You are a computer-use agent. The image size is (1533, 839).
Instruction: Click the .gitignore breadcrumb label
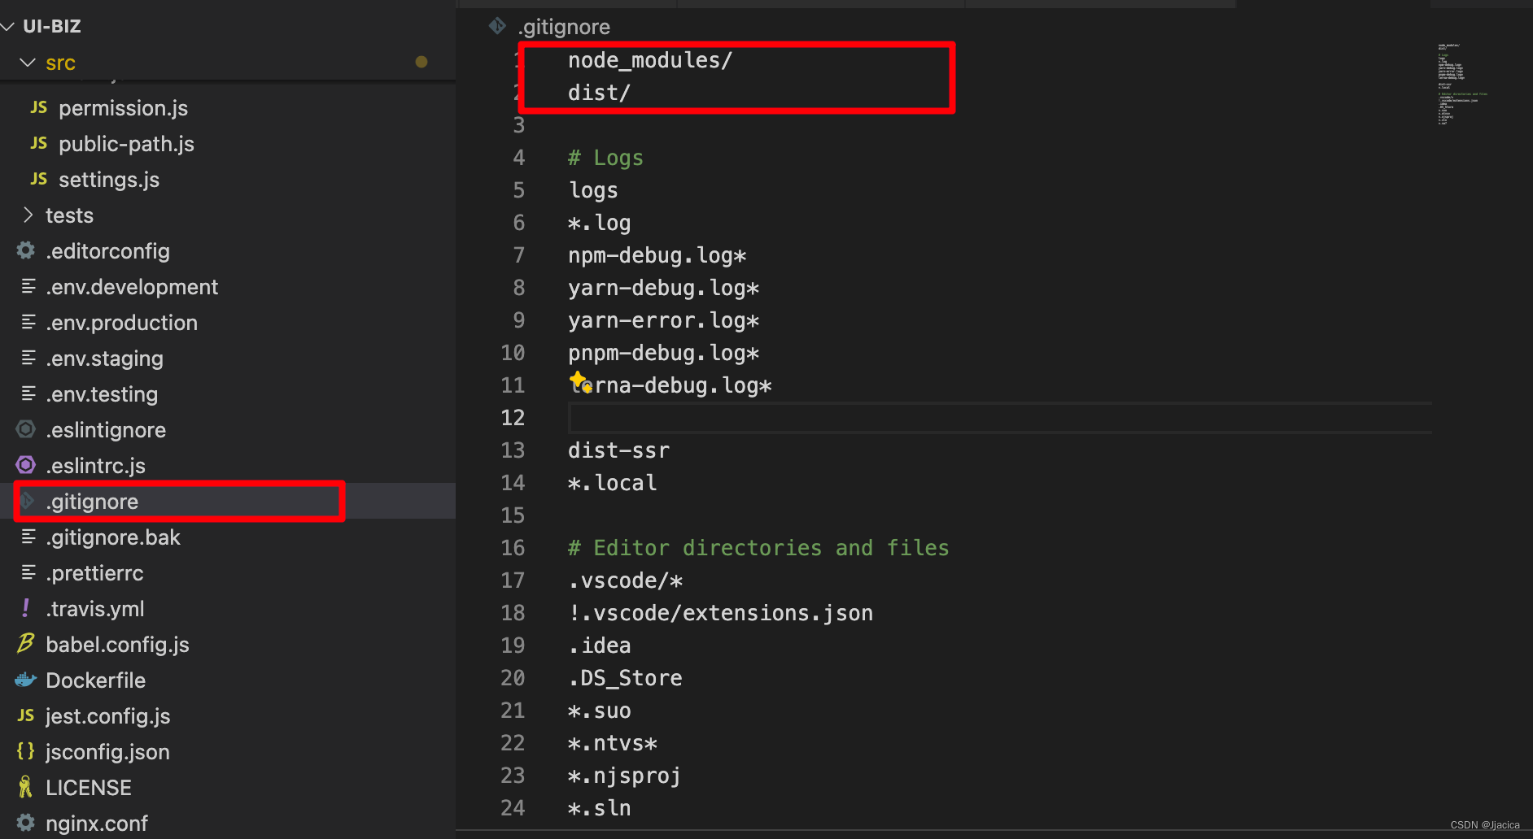[565, 26]
